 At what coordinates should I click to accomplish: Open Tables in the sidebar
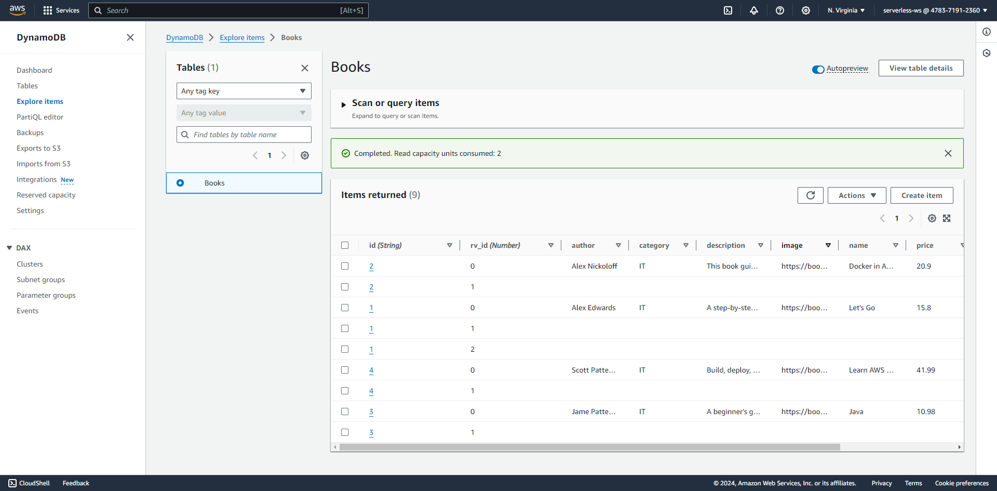coord(27,86)
